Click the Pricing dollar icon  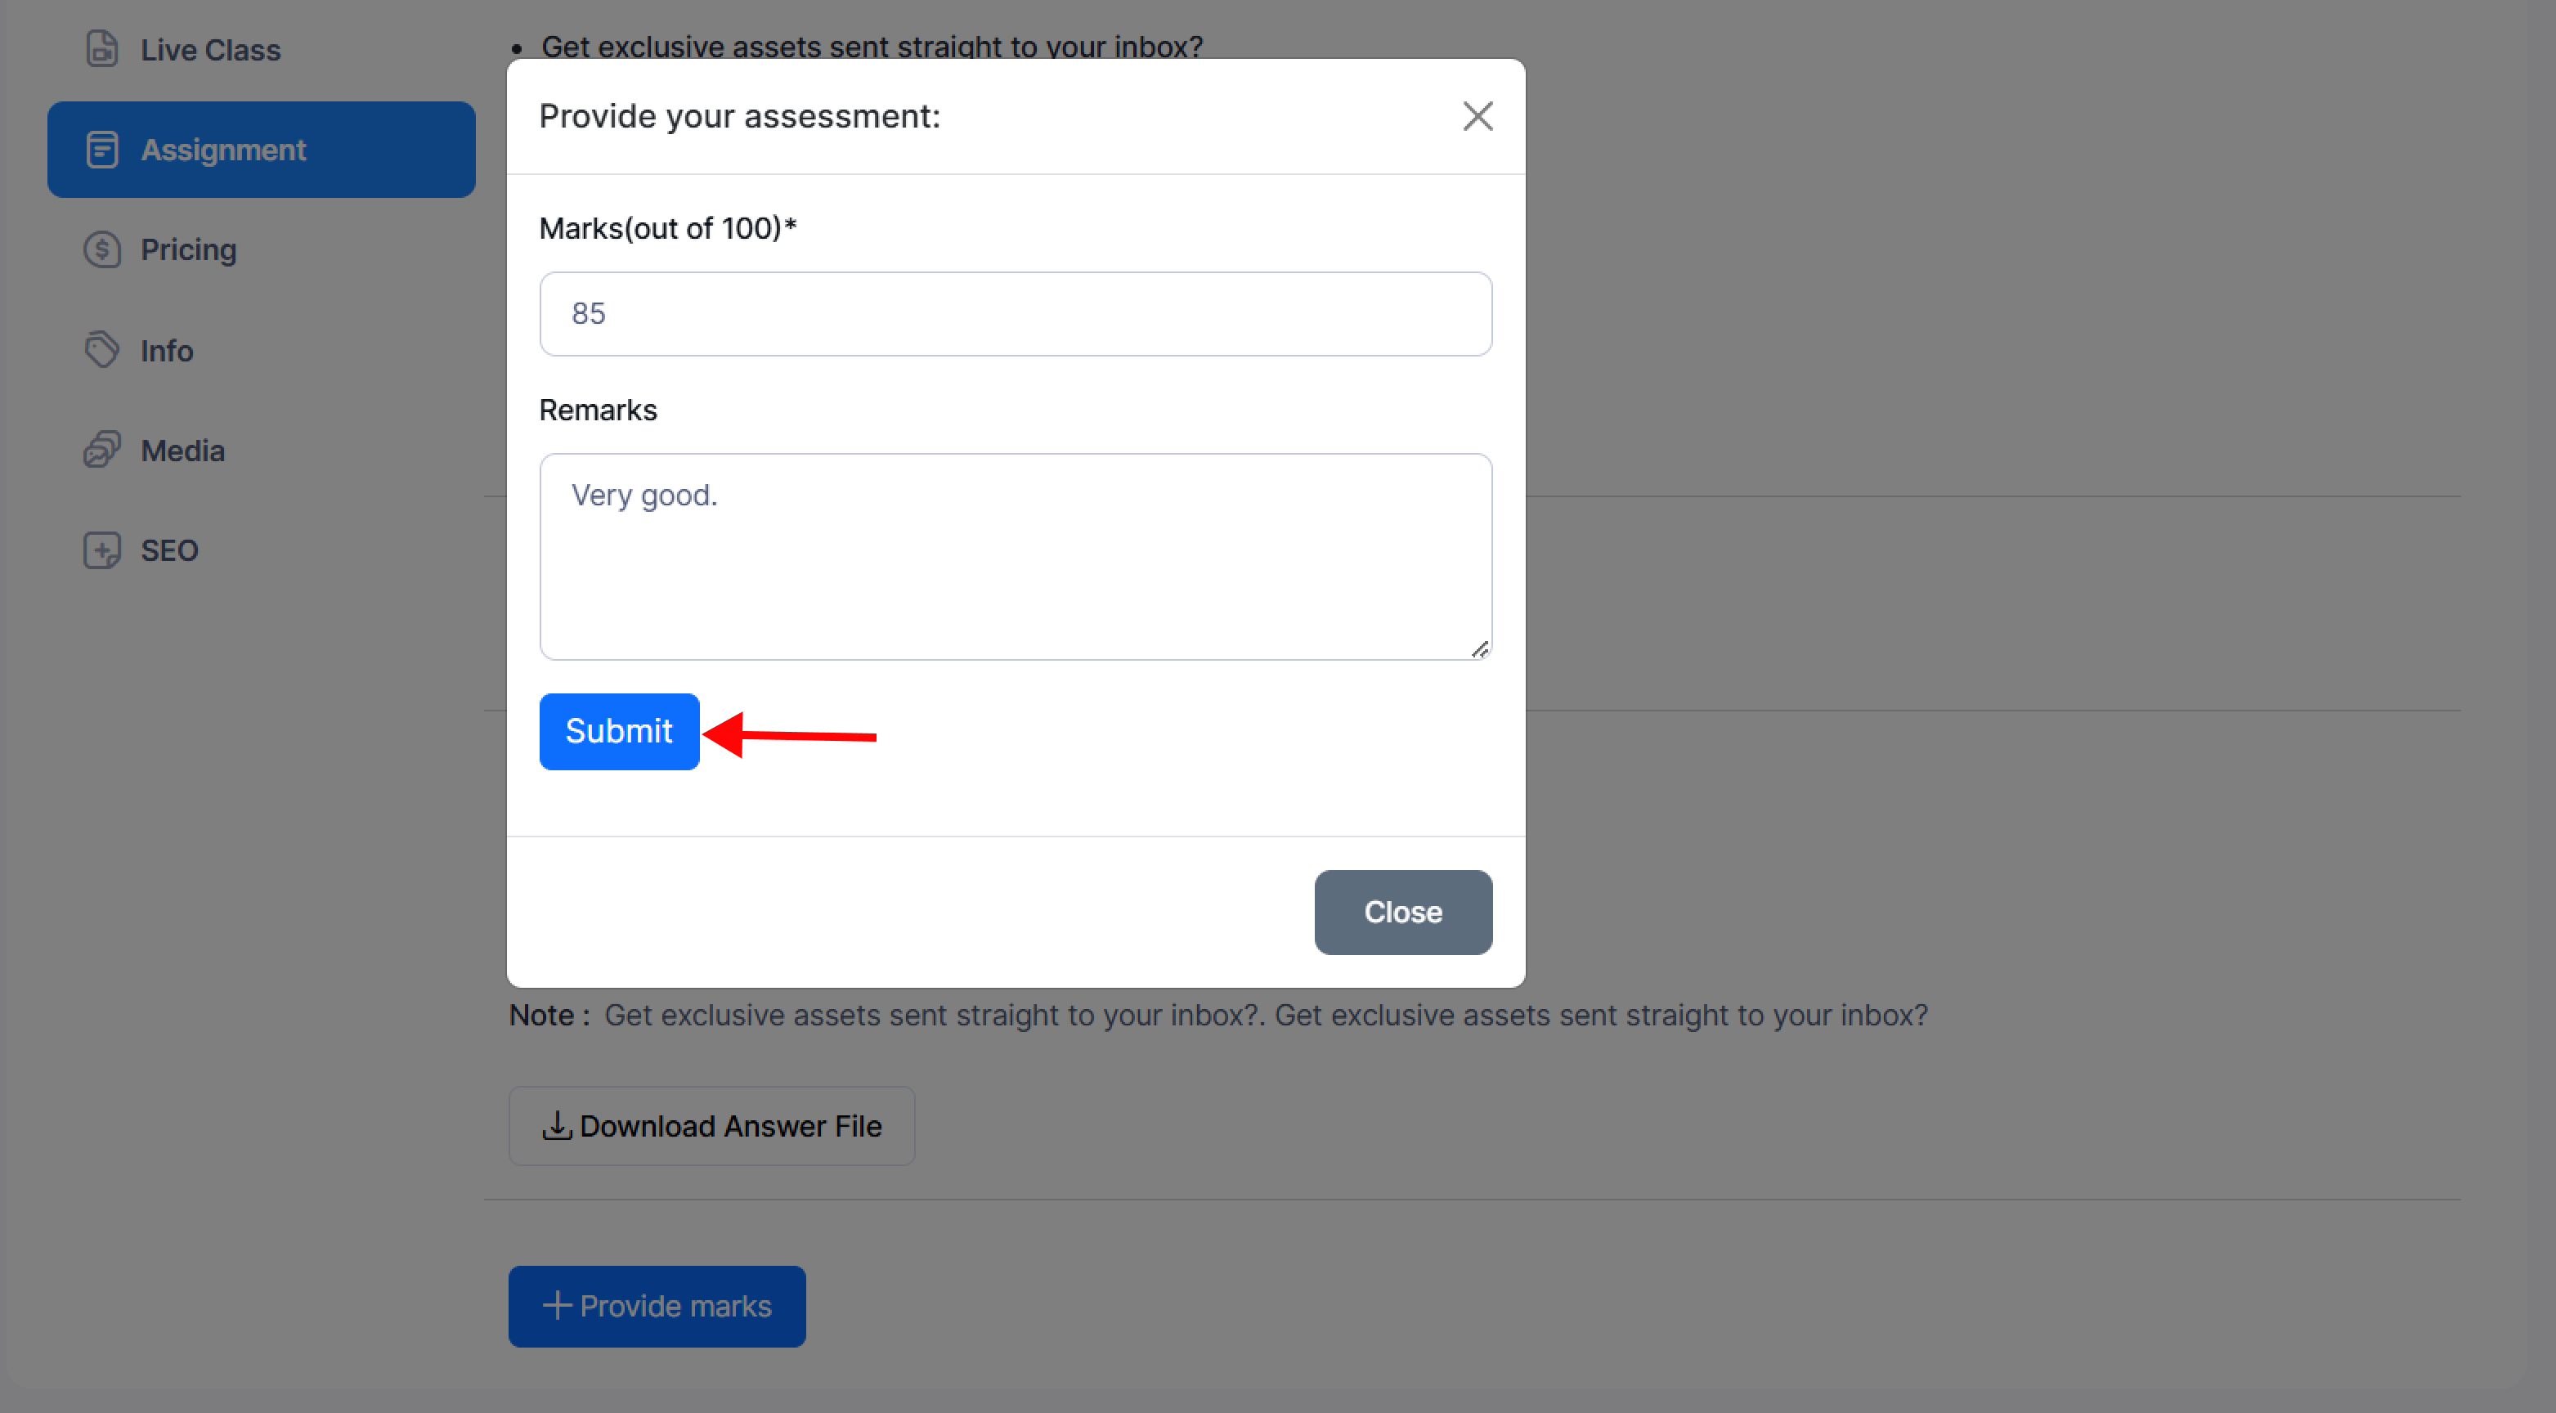tap(102, 250)
